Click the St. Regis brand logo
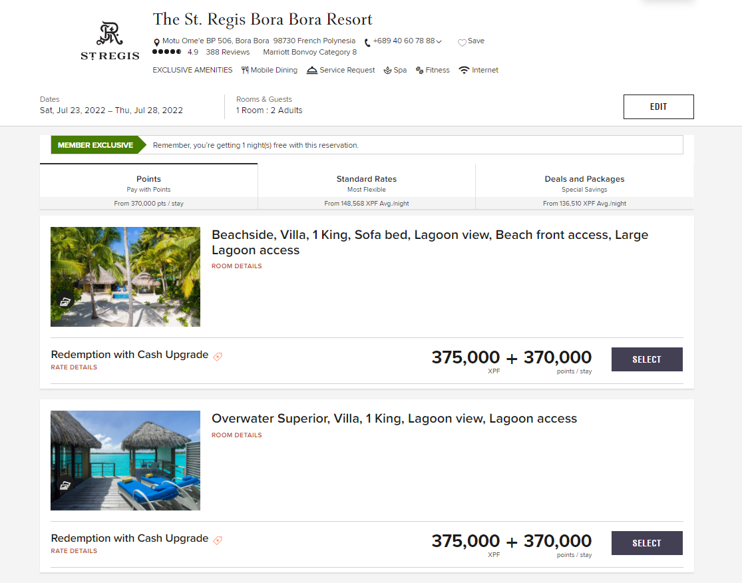 coord(110,38)
